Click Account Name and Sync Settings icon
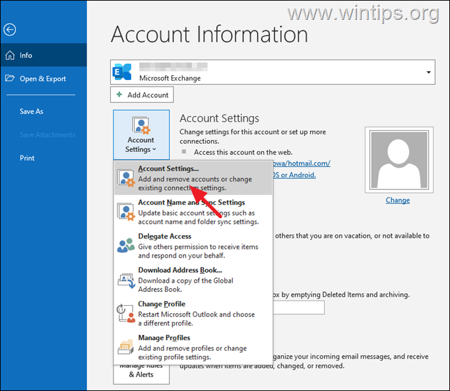 (125, 211)
